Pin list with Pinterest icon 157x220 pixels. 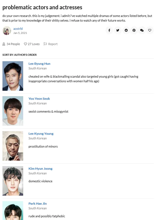(x=134, y=30)
